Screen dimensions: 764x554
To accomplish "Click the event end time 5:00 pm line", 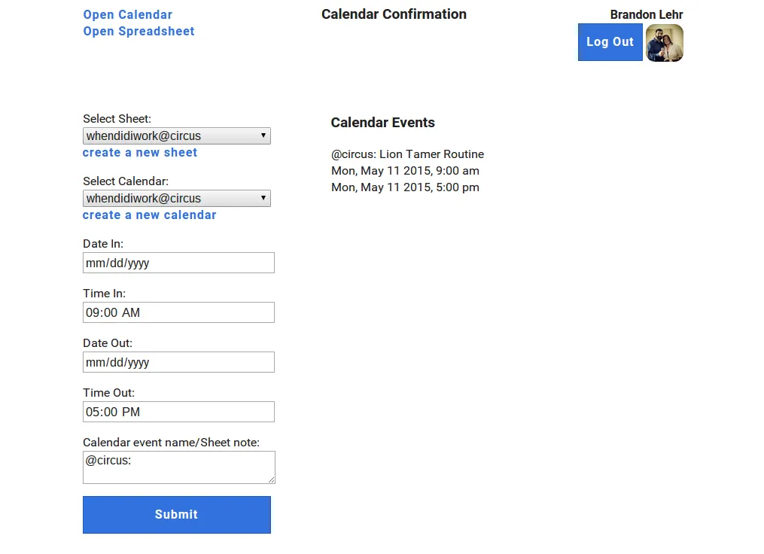I will point(405,187).
